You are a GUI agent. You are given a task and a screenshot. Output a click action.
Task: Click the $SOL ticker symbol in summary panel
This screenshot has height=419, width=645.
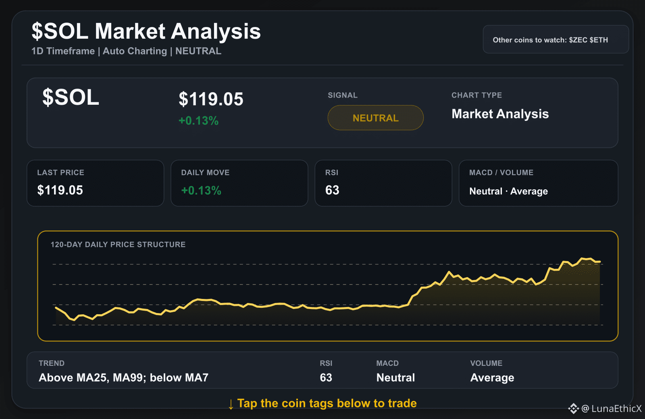tap(71, 97)
